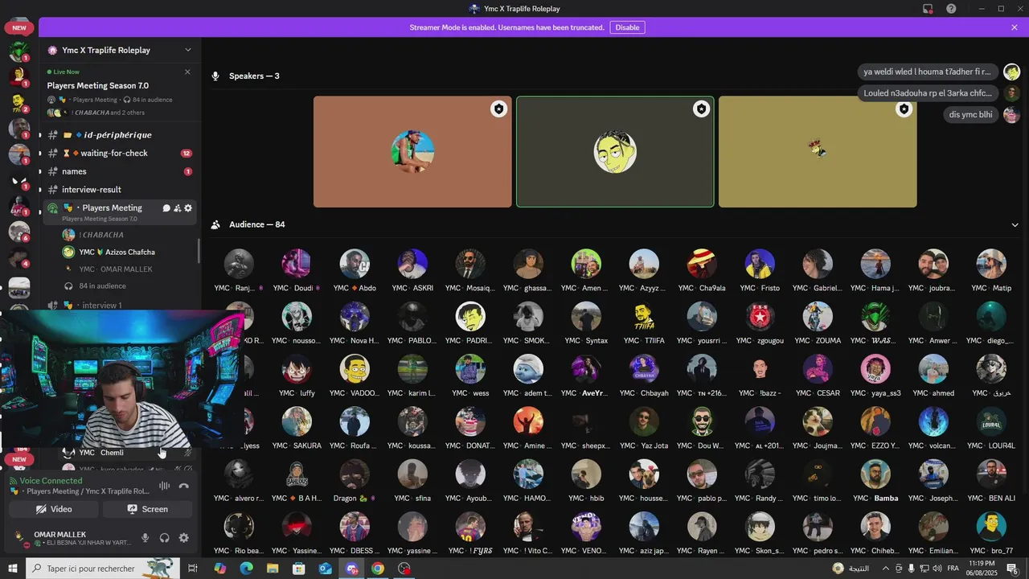
Task: Toggle deafen with the headphones icon
Action: click(165, 538)
